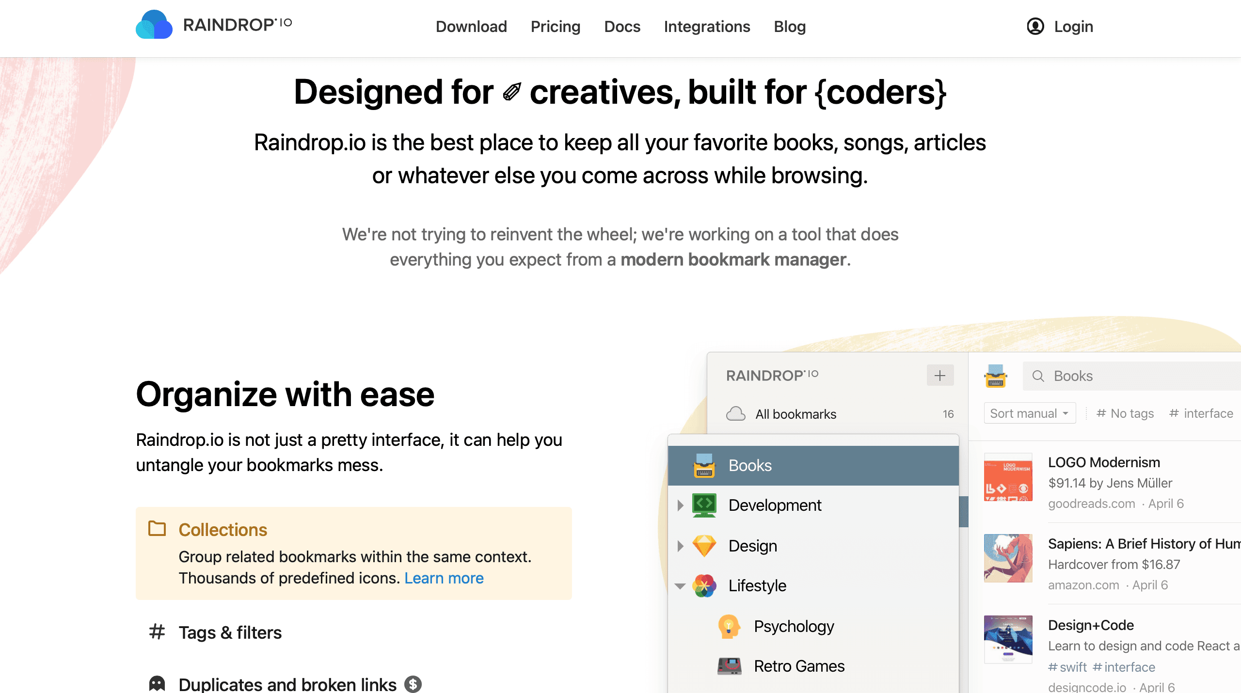
Task: Click the Organize with ease heading
Action: pyautogui.click(x=285, y=394)
